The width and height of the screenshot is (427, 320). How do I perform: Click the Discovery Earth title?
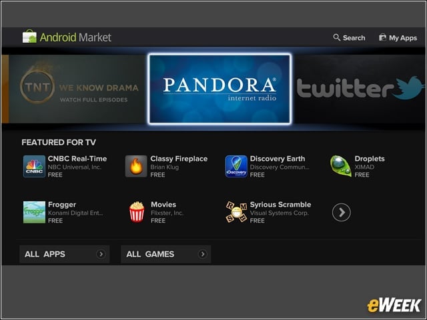[x=278, y=159]
